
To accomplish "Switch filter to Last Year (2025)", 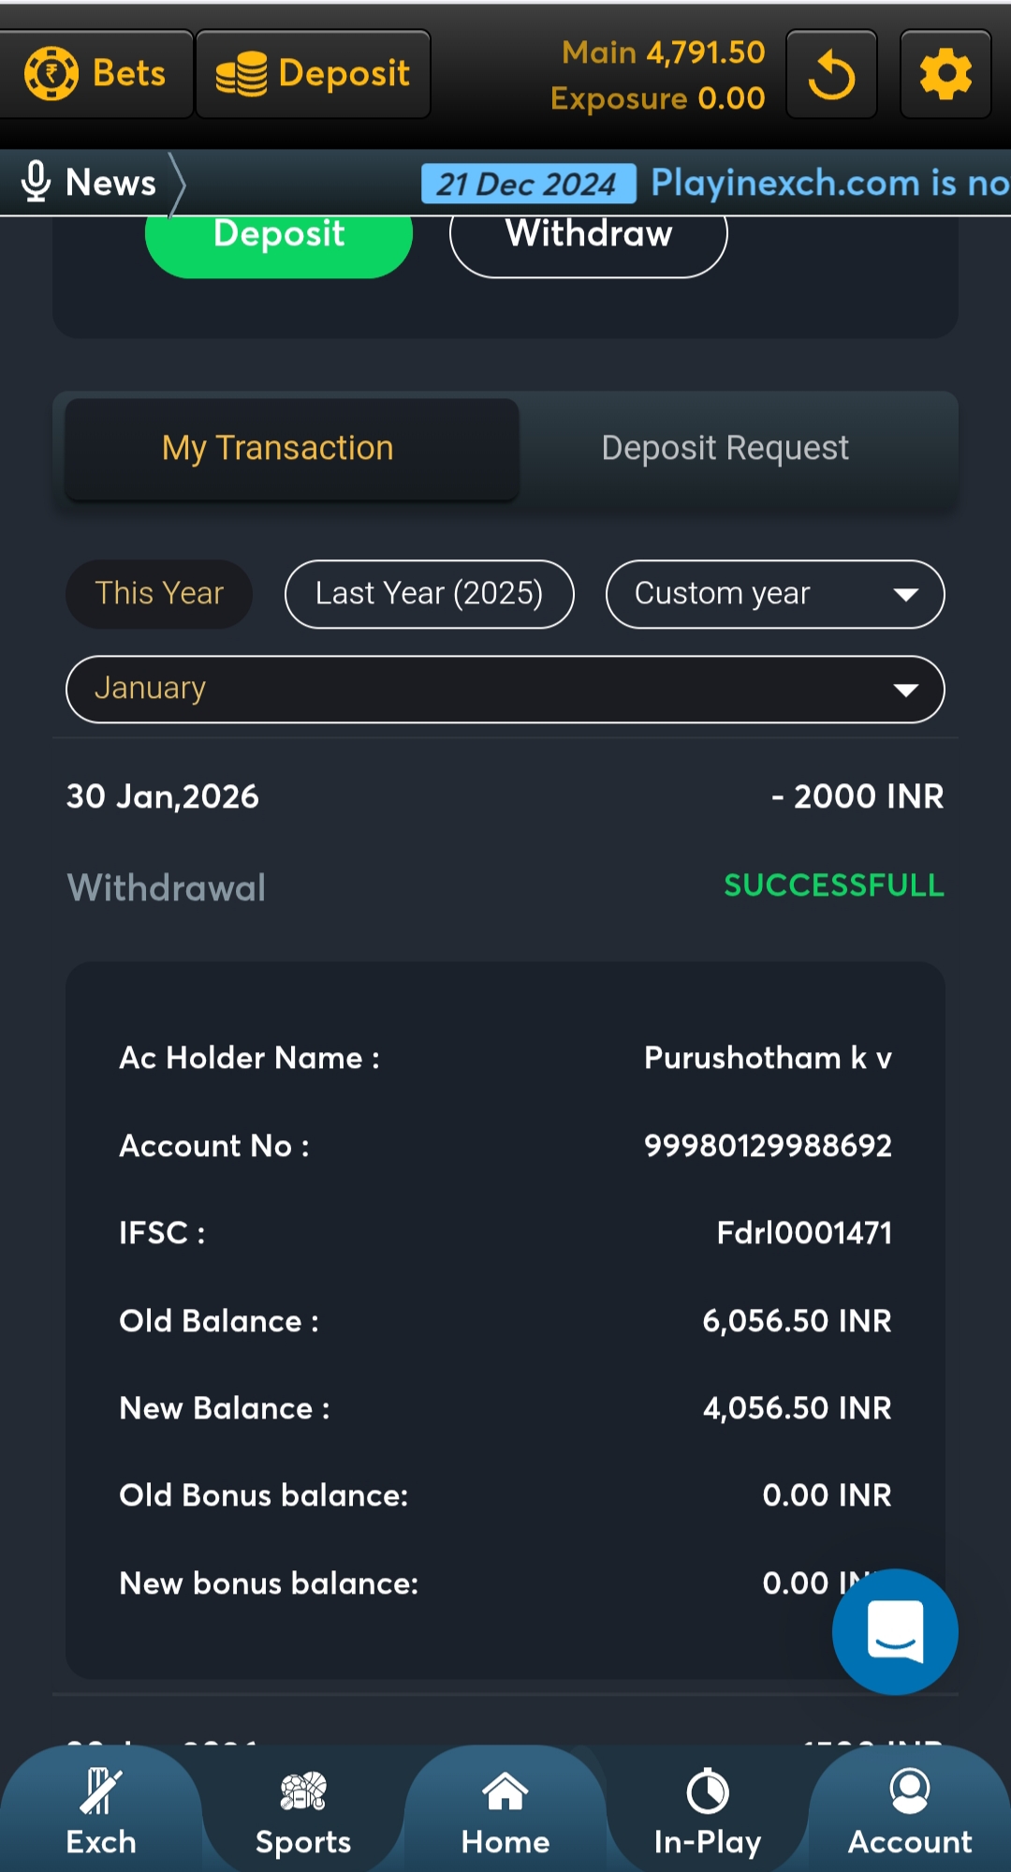I will point(429,594).
